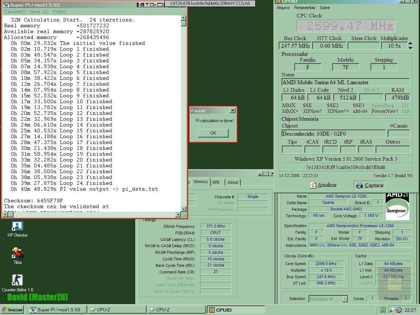Click the magnifier icon in system tray
The height and width of the screenshot is (315, 420).
coord(392,310)
